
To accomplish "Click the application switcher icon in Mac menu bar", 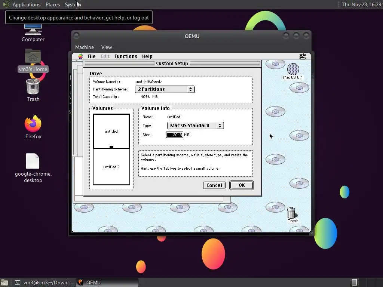I will point(302,56).
